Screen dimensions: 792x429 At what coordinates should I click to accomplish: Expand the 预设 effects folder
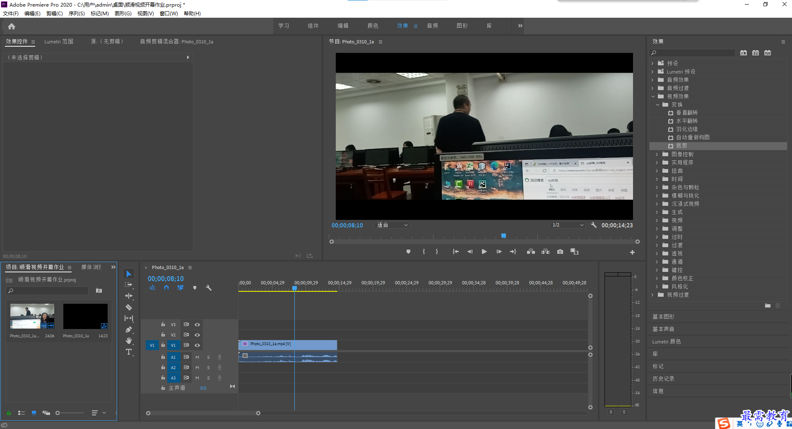coord(652,63)
